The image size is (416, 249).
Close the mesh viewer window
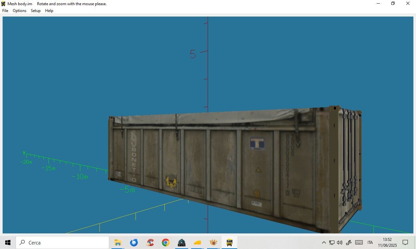pos(408,4)
